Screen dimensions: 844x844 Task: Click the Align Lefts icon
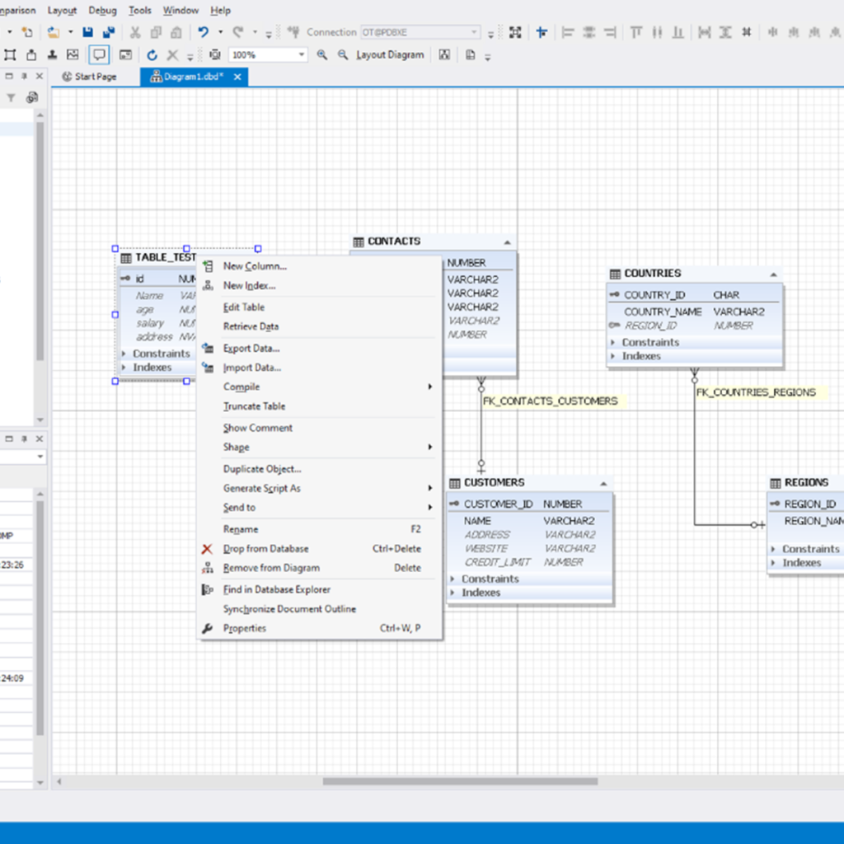(567, 32)
